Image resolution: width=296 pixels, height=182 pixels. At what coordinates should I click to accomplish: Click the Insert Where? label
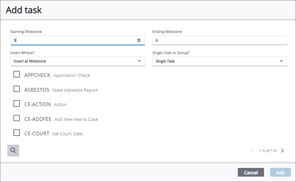click(x=22, y=53)
